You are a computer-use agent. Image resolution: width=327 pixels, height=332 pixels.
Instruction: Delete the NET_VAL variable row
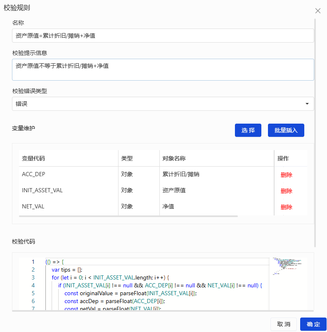pos(286,207)
